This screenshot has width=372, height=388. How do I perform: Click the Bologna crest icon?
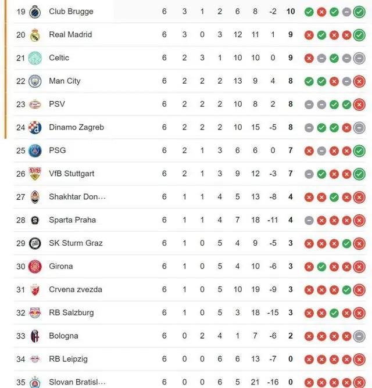click(35, 336)
